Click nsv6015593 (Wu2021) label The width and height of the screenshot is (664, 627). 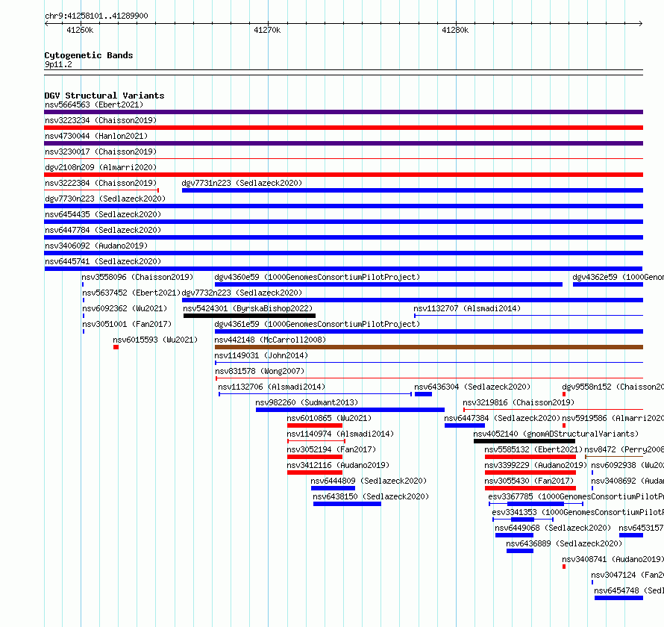155,340
